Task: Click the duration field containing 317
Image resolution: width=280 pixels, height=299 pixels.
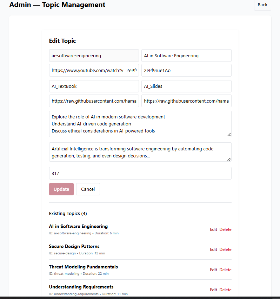Action: pyautogui.click(x=140, y=173)
